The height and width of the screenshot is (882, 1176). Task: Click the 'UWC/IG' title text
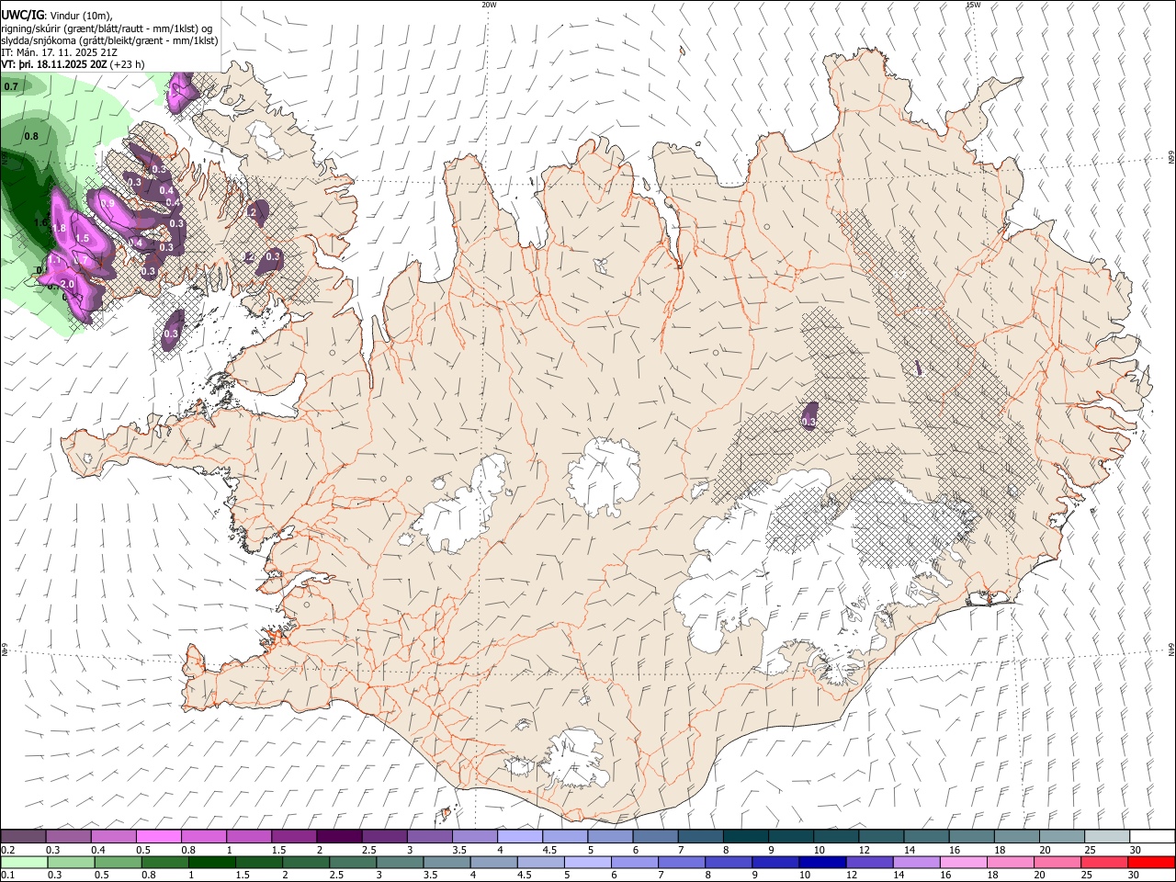tap(22, 15)
